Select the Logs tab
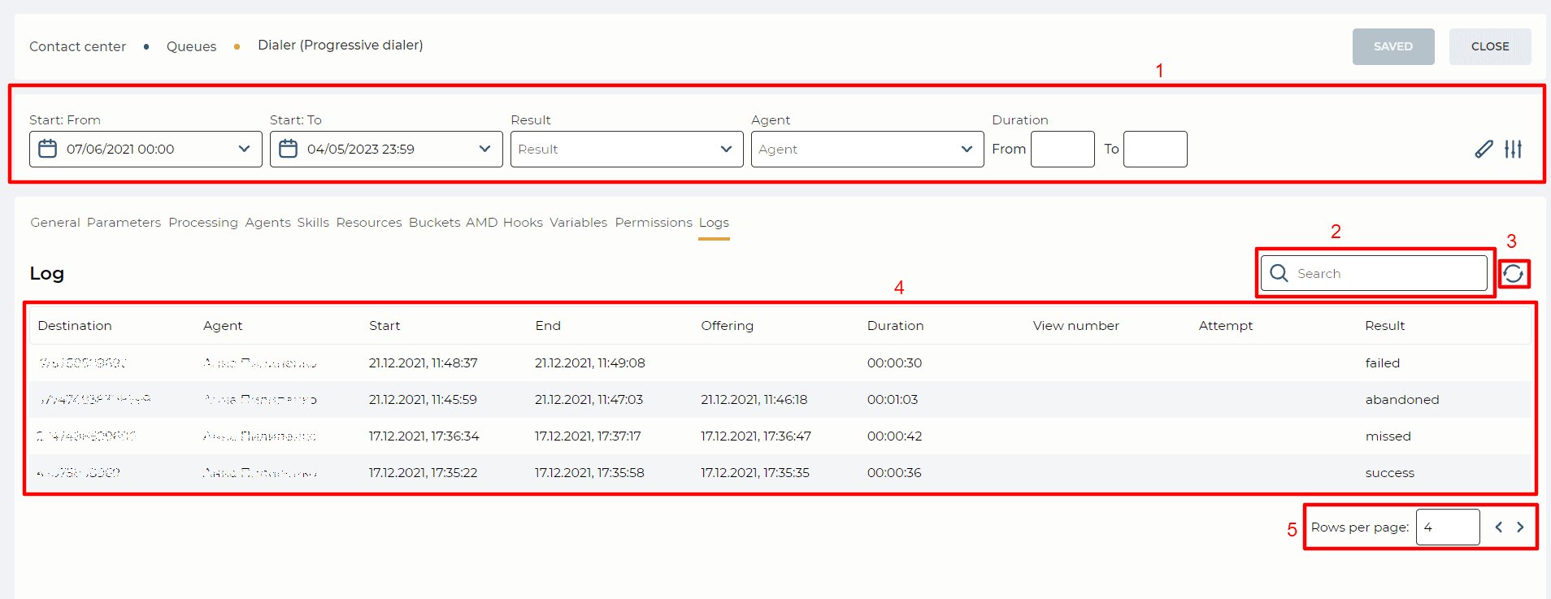1551x599 pixels. [x=714, y=222]
